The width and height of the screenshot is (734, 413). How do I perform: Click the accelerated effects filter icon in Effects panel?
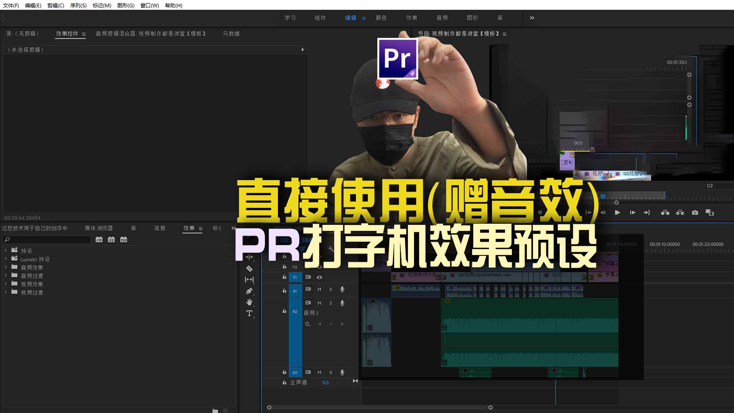click(99, 239)
